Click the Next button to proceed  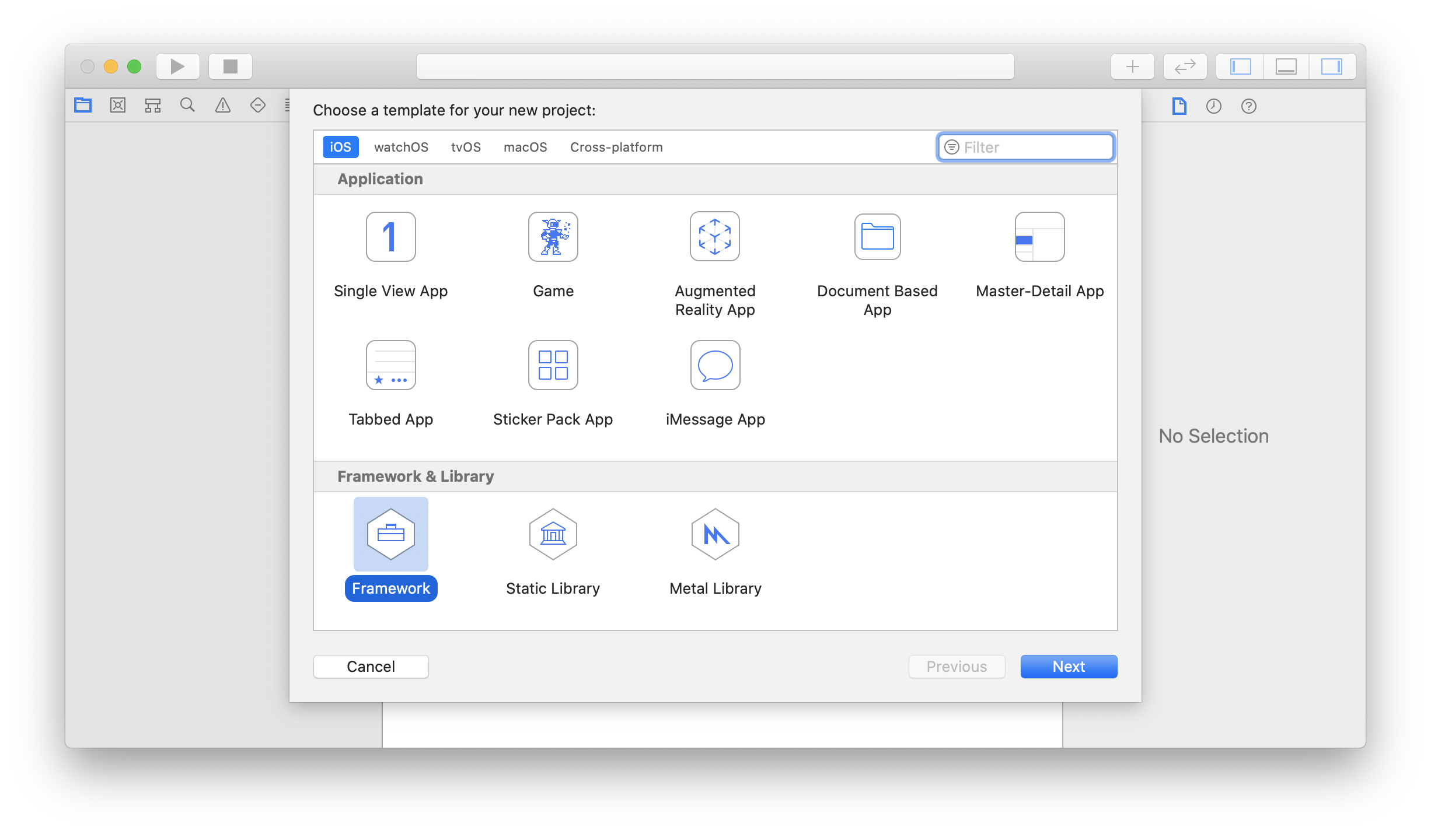tap(1069, 665)
